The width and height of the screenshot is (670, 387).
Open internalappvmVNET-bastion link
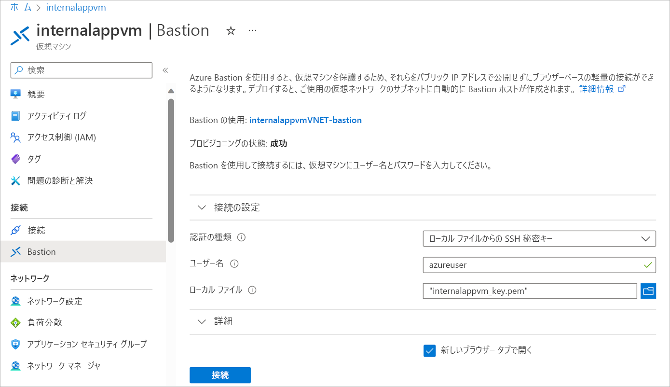tap(305, 120)
